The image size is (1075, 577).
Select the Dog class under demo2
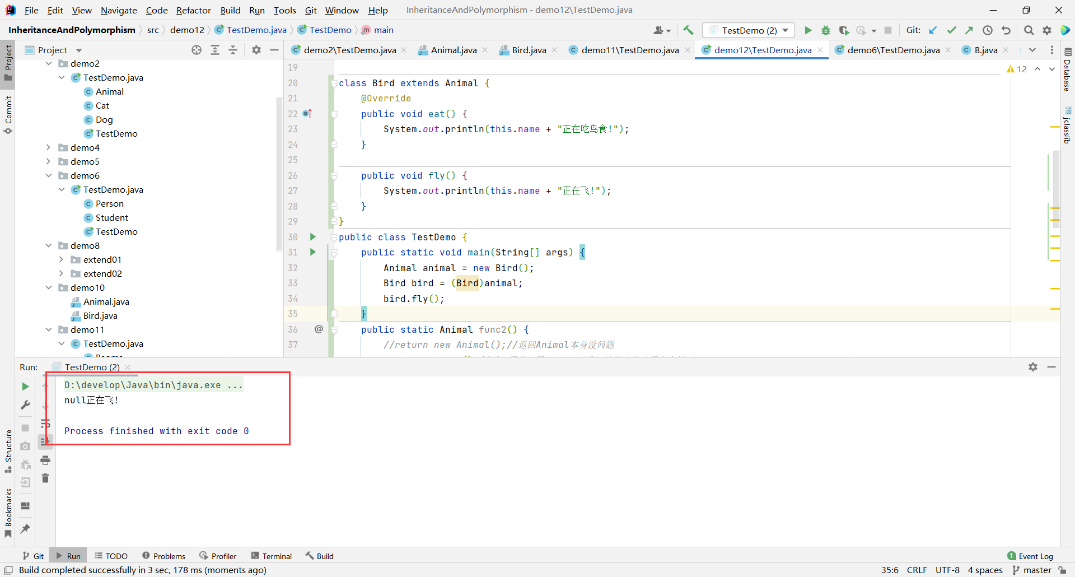coord(104,119)
